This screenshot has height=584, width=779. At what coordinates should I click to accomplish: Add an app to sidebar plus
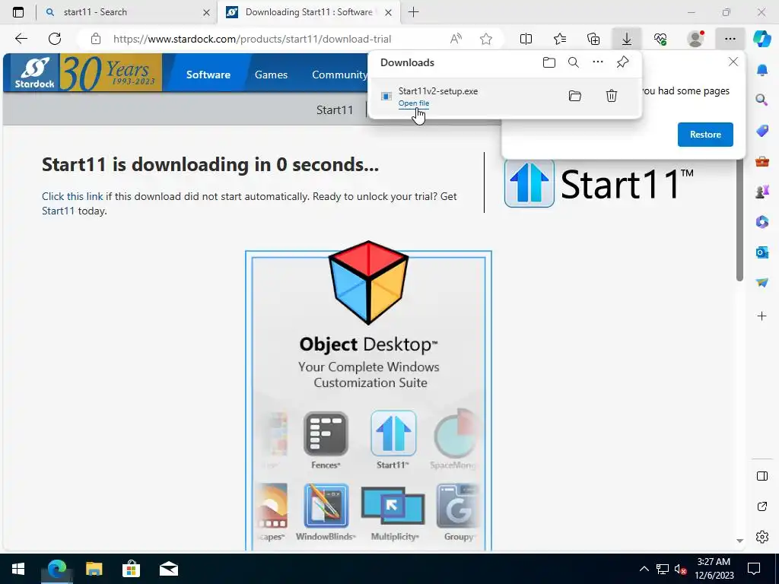pyautogui.click(x=762, y=316)
